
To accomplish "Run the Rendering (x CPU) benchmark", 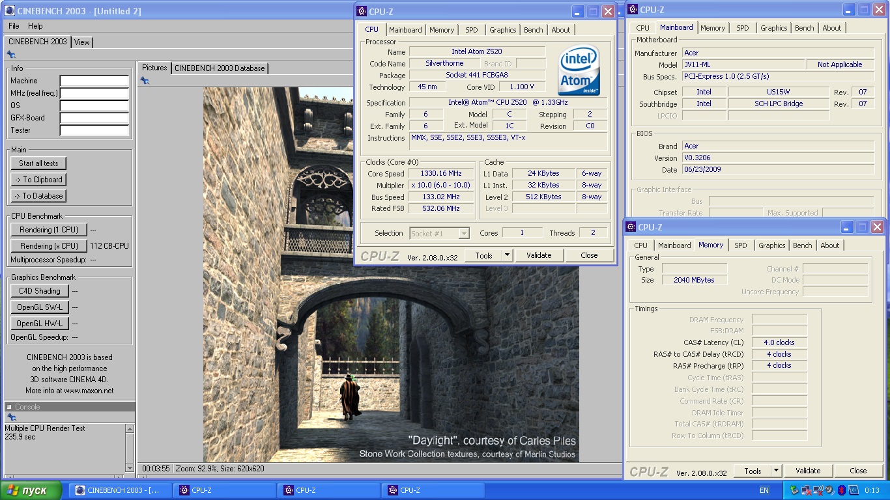I will (49, 246).
